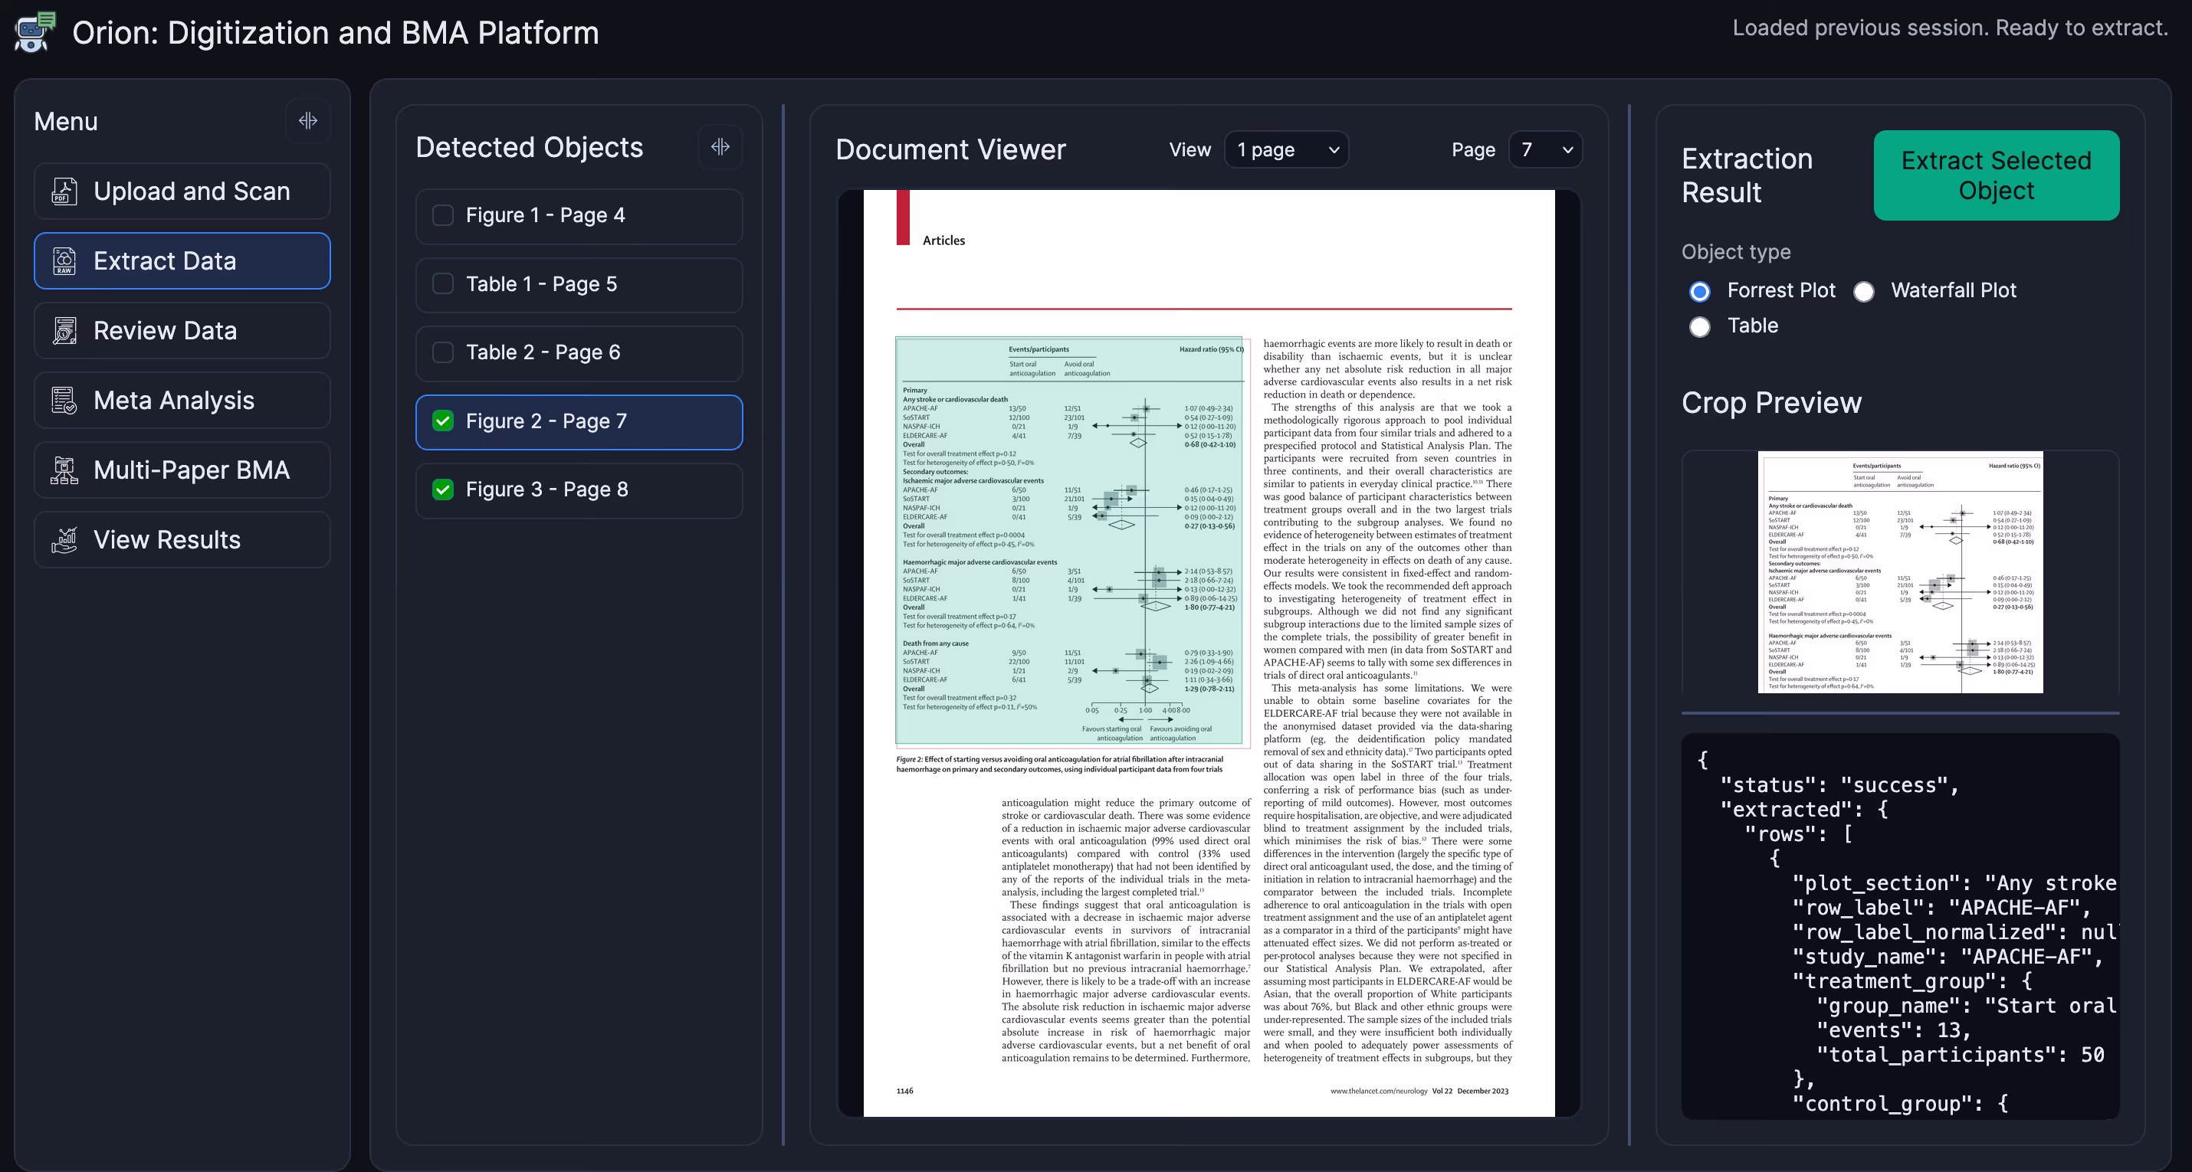
Task: Open the Meta Analysis menu item
Action: tap(182, 401)
